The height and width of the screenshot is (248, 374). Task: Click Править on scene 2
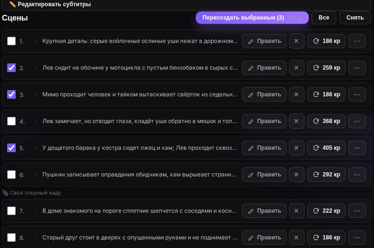[x=264, y=68]
